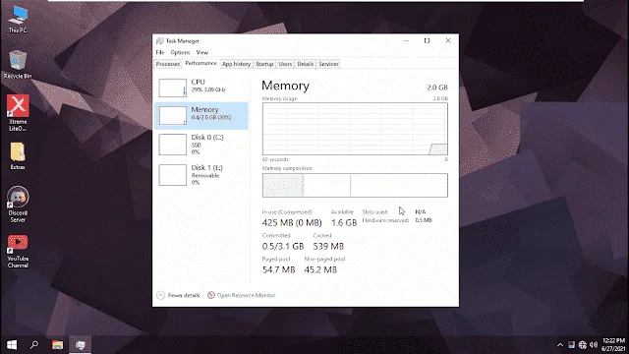Open taskbar search magnifier
629x354 pixels.
click(34, 345)
